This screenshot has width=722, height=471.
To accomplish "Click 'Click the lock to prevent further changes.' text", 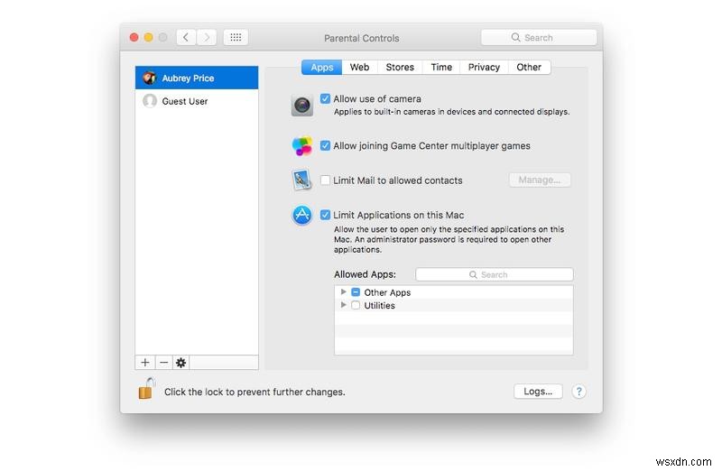I will point(255,392).
